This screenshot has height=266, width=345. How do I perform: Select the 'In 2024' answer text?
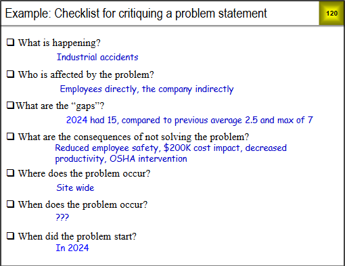pos(72,248)
